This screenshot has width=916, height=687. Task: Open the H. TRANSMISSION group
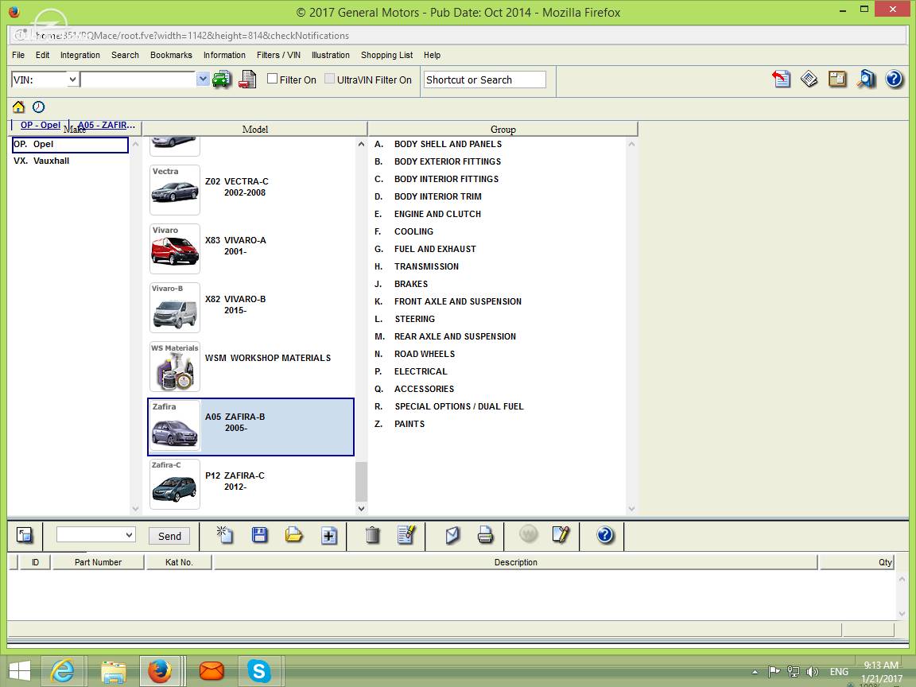[x=417, y=266]
